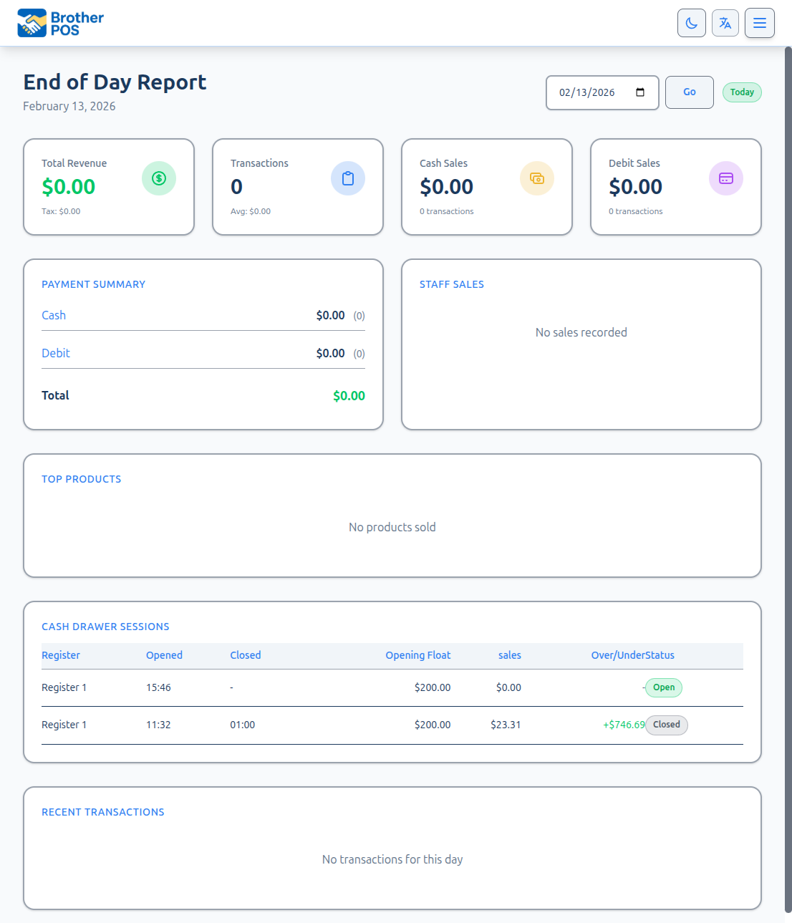Viewport: 792px width, 923px height.
Task: Sort sessions by the Opening Float column
Action: 417,655
